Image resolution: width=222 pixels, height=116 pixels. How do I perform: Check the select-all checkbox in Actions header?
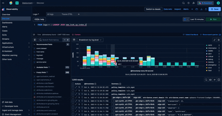73,84
